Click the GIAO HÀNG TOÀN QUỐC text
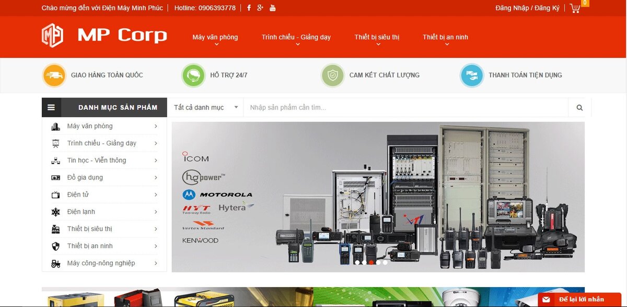The image size is (627, 307). coord(107,75)
